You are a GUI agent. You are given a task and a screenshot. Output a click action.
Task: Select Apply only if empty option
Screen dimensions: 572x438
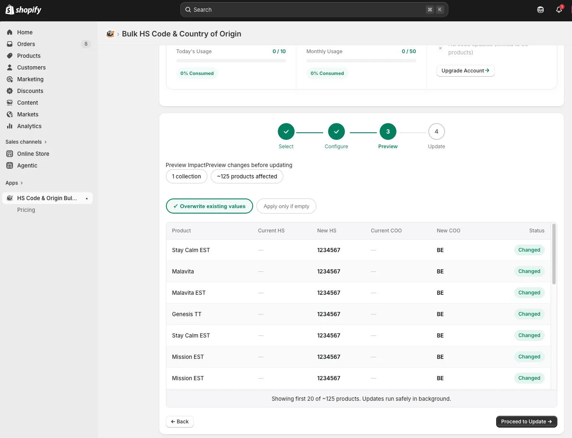[x=286, y=206]
